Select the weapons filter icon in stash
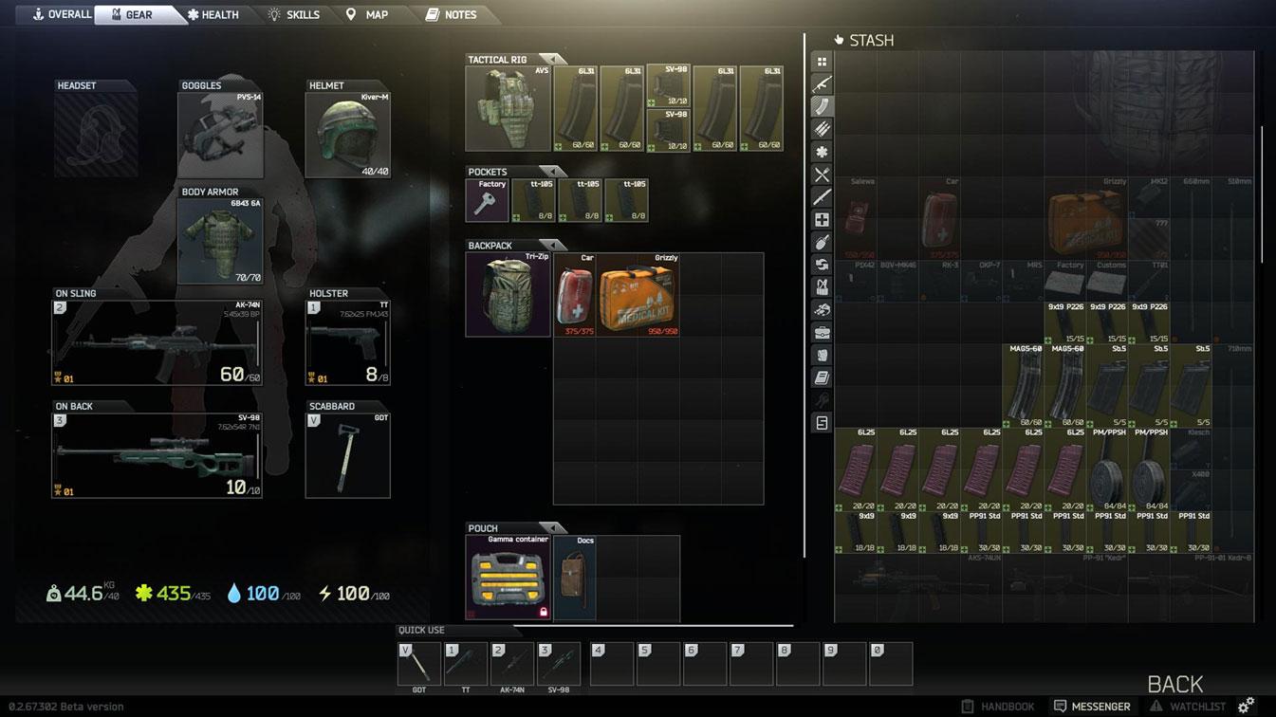Screen dimensions: 1276x717 (x=822, y=84)
